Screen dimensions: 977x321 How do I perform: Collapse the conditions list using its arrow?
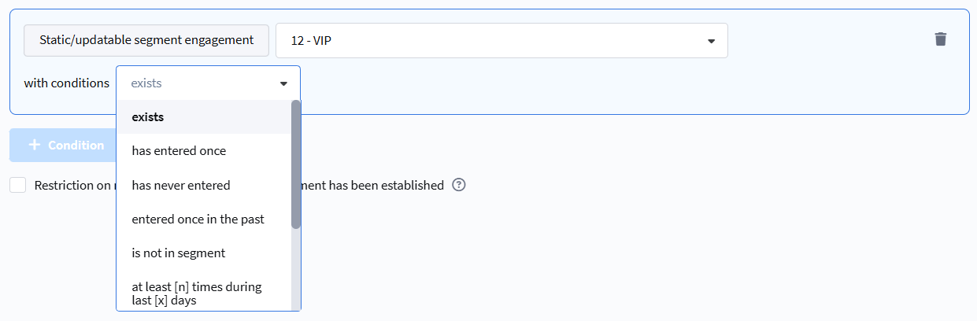click(x=283, y=83)
